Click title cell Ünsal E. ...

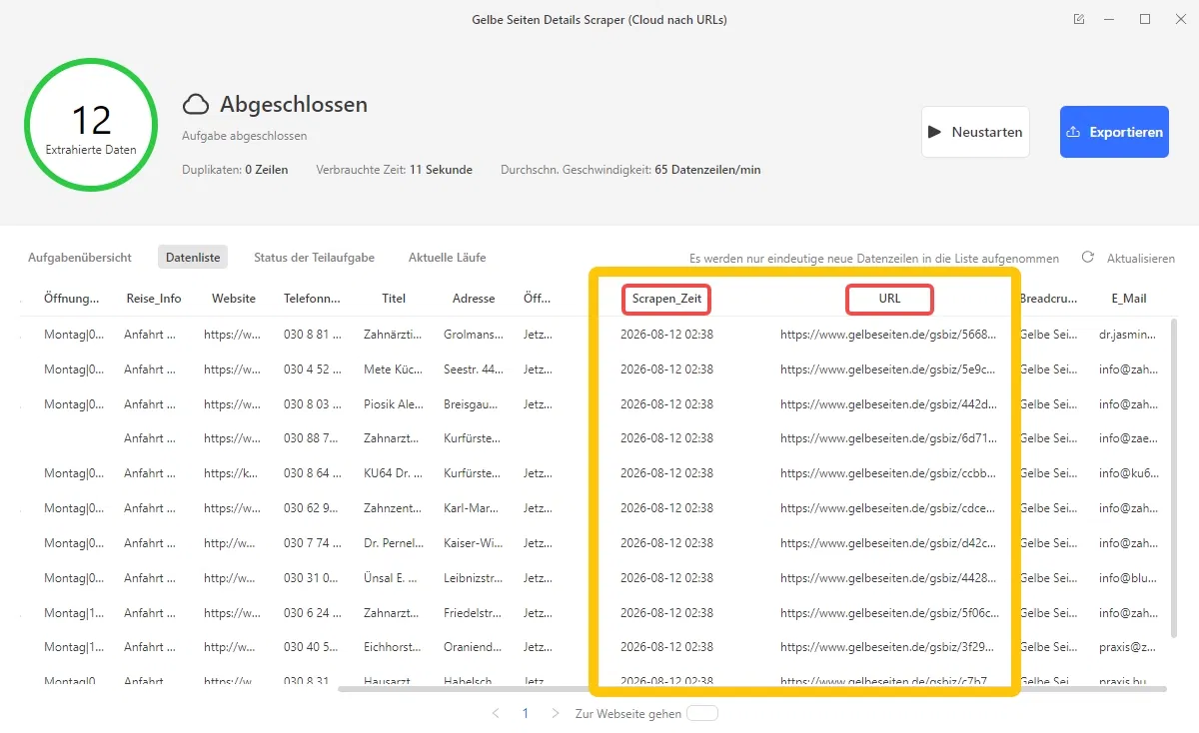pyautogui.click(x=393, y=578)
